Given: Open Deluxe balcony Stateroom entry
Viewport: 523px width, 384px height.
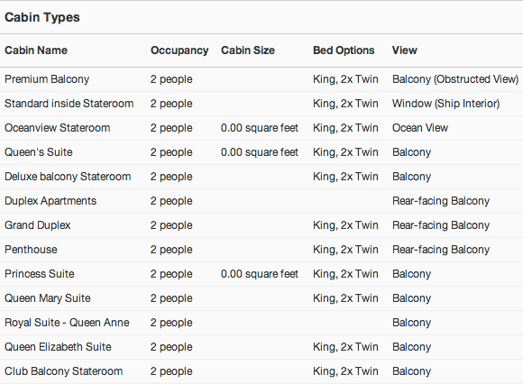Looking at the screenshot, I should 68,177.
